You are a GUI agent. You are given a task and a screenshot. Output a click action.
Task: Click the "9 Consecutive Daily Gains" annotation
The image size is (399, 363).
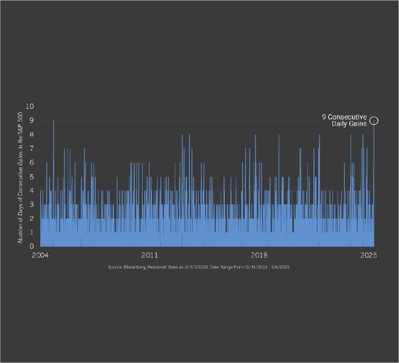click(344, 120)
